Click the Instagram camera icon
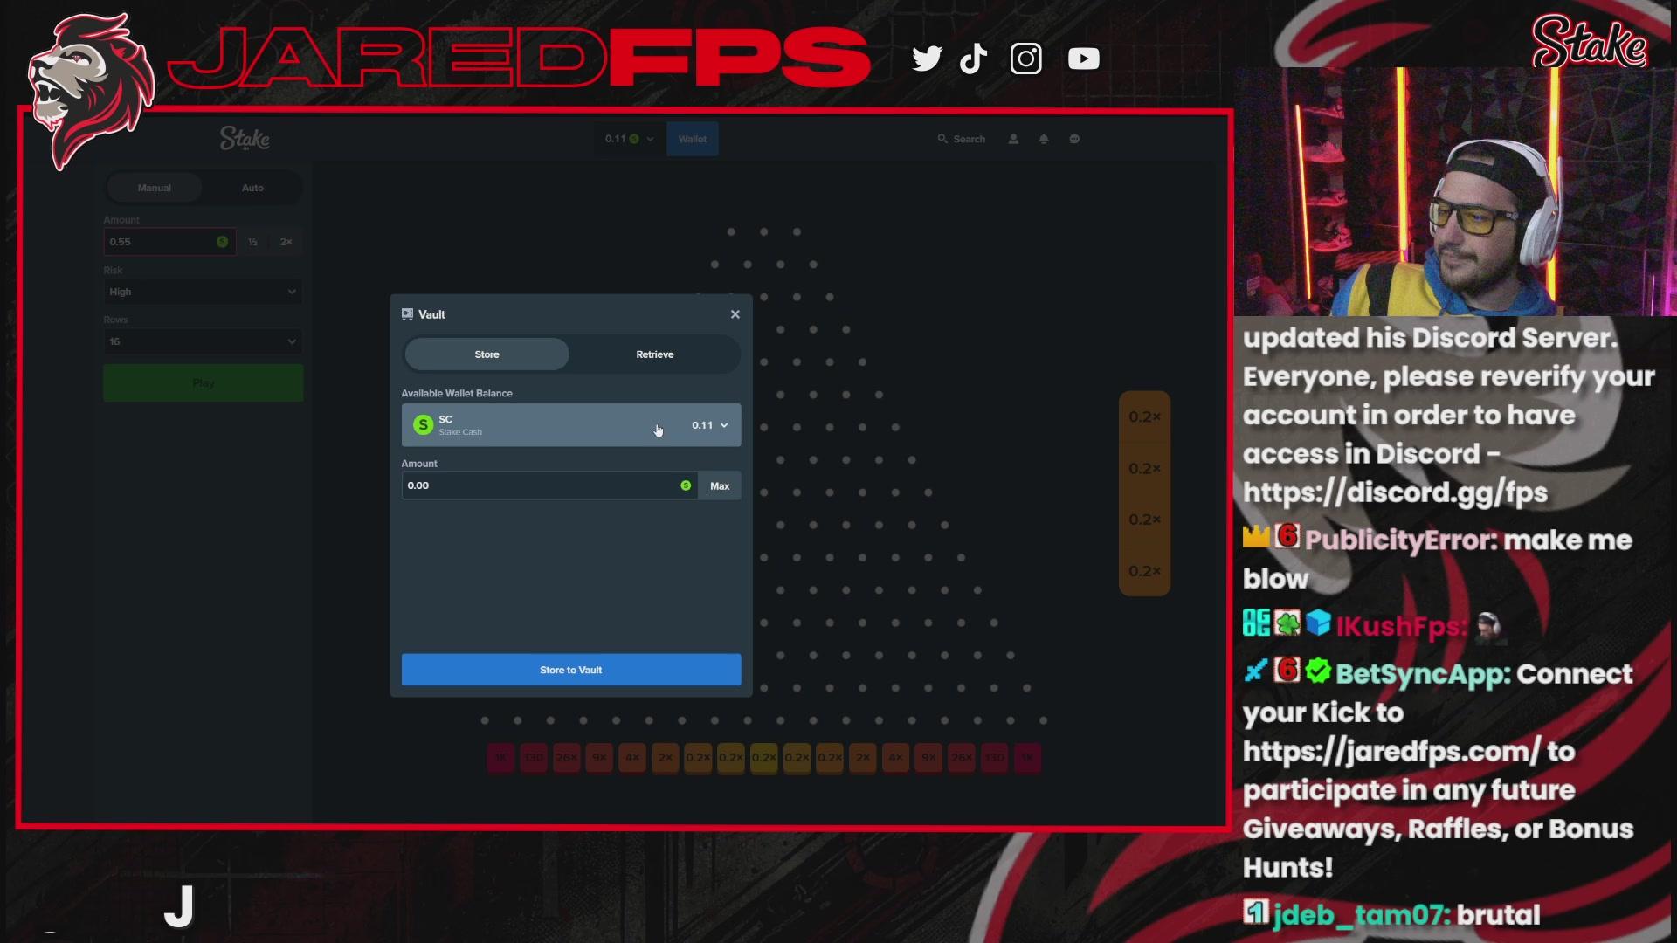Image resolution: width=1677 pixels, height=943 pixels. (x=1026, y=59)
